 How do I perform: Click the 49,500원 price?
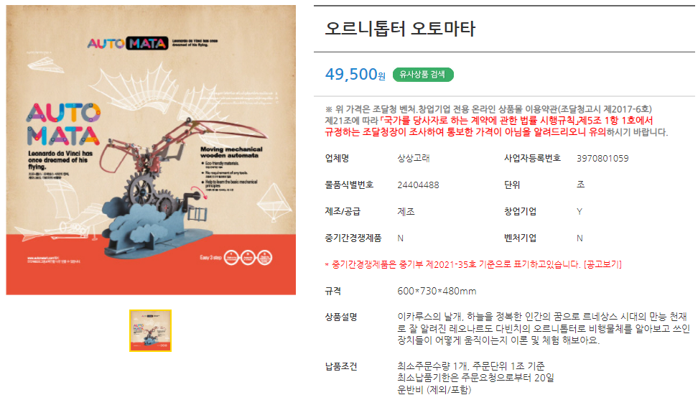(x=355, y=74)
